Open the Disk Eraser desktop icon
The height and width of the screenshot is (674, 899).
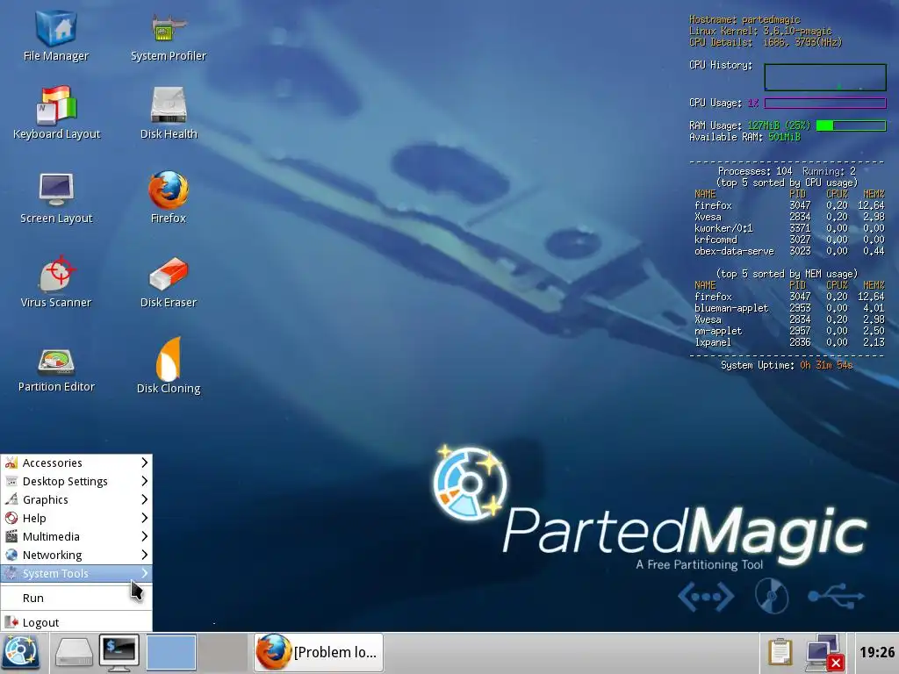(x=168, y=282)
